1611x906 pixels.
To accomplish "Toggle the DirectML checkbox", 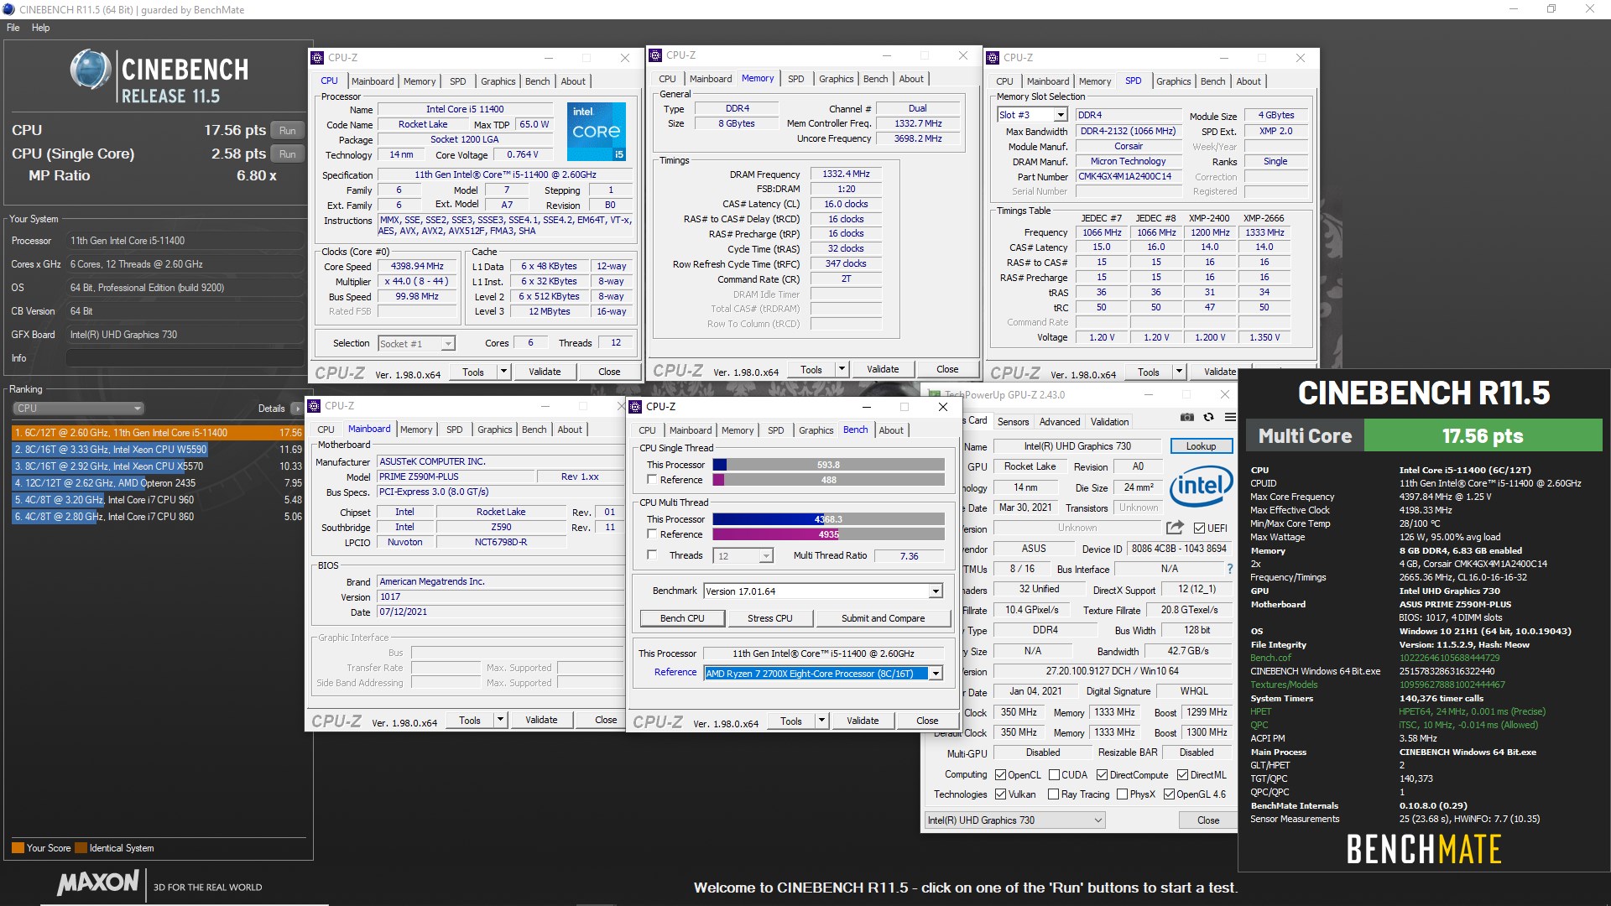I will click(1182, 775).
